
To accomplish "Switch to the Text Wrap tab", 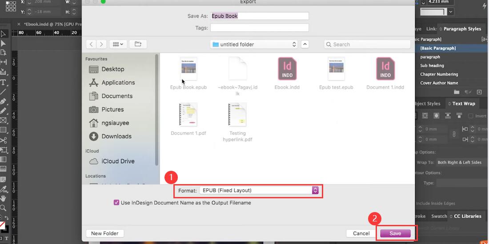I will pos(461,104).
